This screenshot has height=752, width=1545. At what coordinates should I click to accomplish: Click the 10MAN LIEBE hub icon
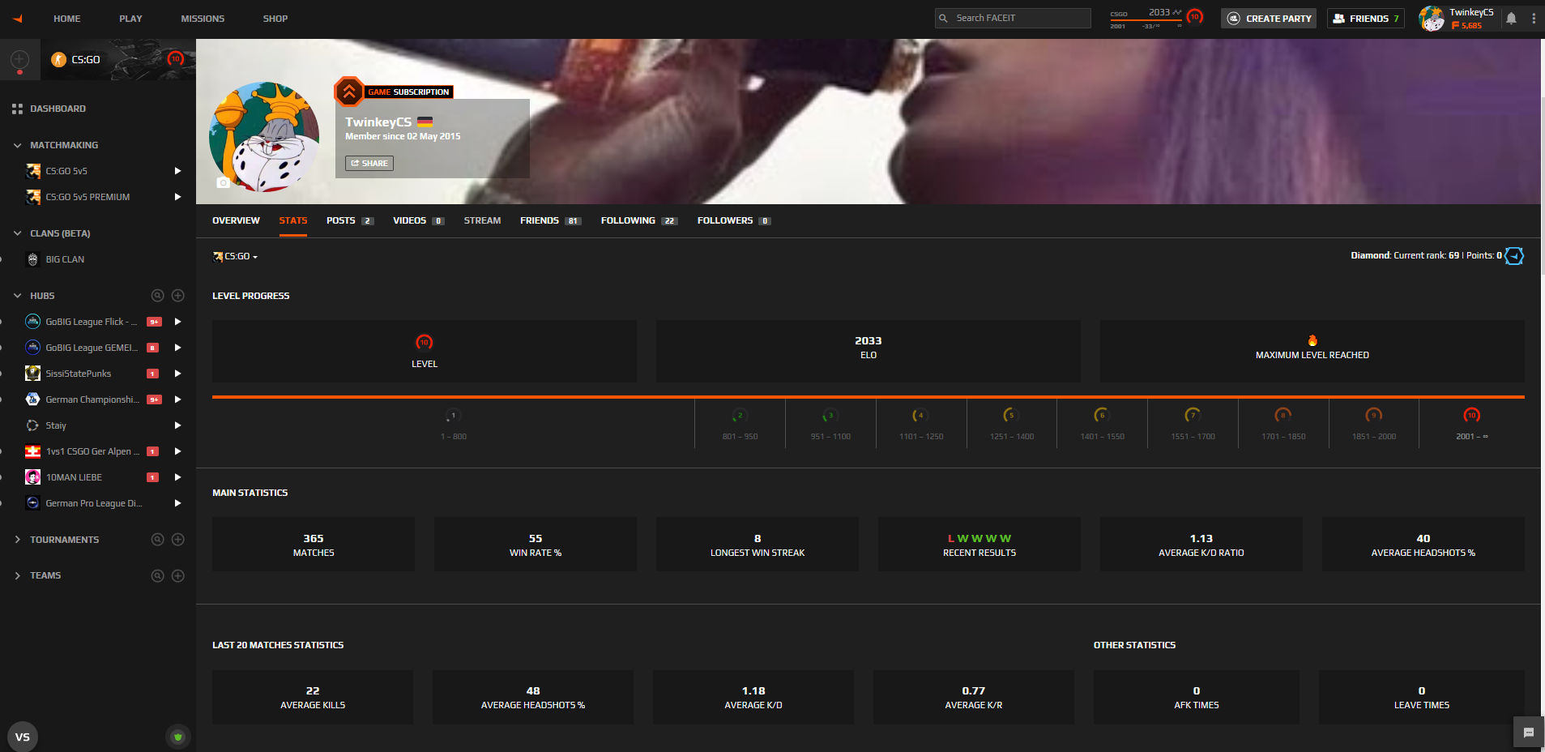click(32, 477)
